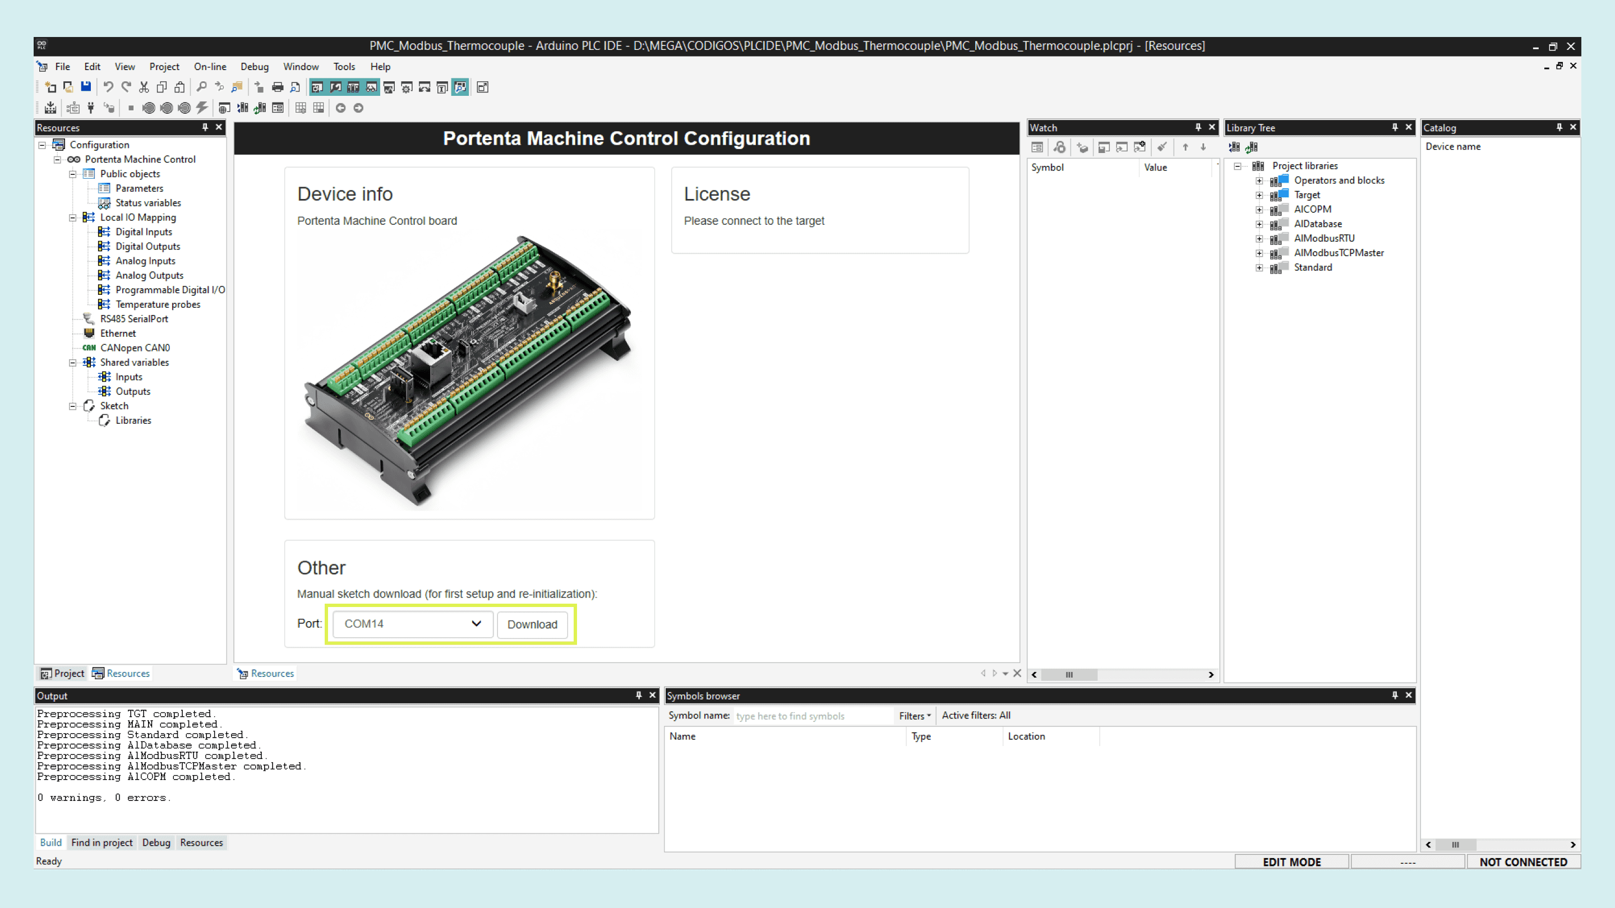Move watch symbol up with the arrow icon
The width and height of the screenshot is (1615, 908).
click(1185, 147)
